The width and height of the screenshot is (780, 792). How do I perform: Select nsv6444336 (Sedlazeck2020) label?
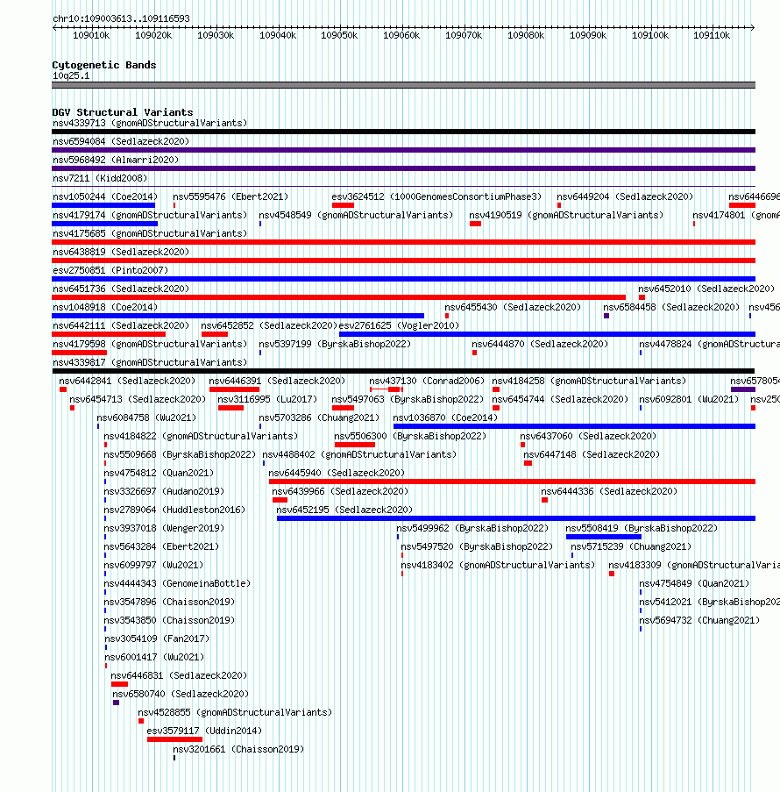pos(609,492)
